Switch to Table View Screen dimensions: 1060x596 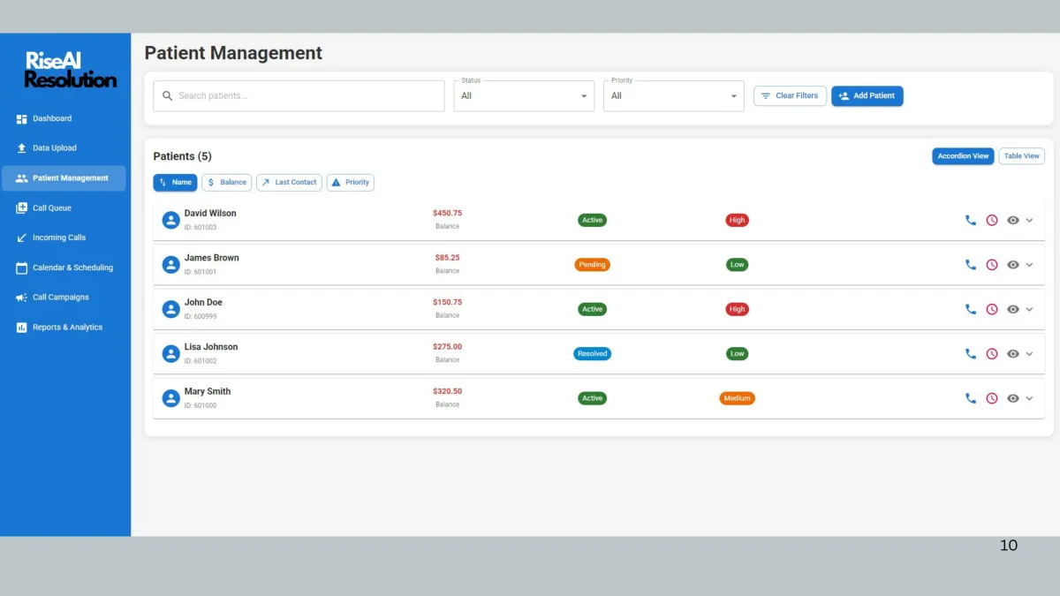point(1021,156)
